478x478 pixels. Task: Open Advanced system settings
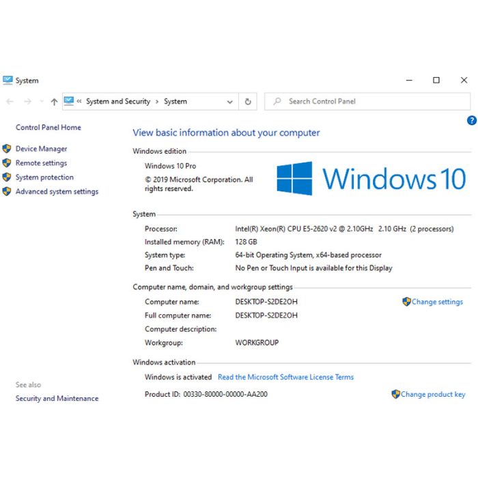coord(57,192)
